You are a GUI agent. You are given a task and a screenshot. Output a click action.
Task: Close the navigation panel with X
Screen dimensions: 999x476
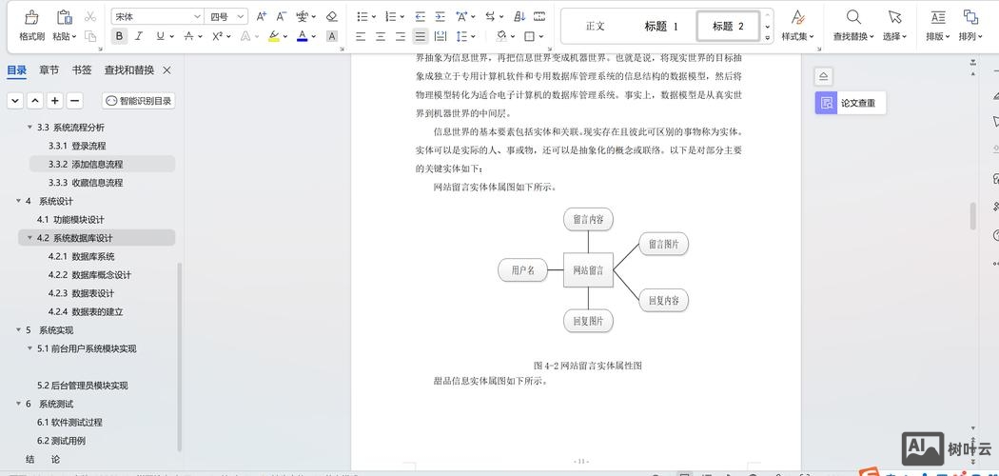point(166,70)
